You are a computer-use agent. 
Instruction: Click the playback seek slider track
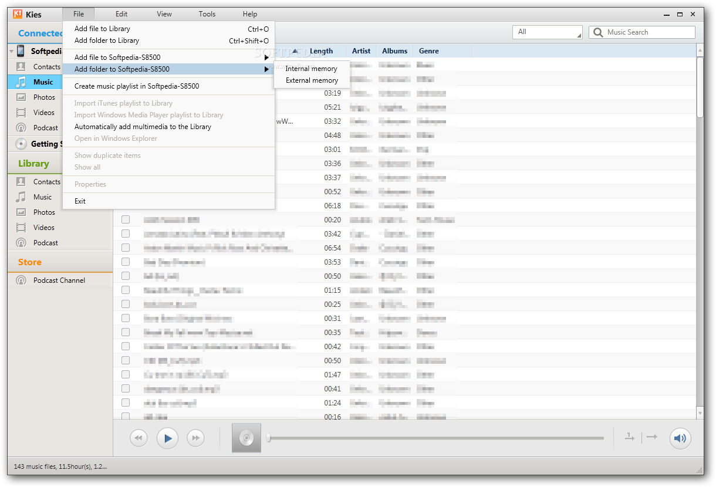click(x=435, y=438)
